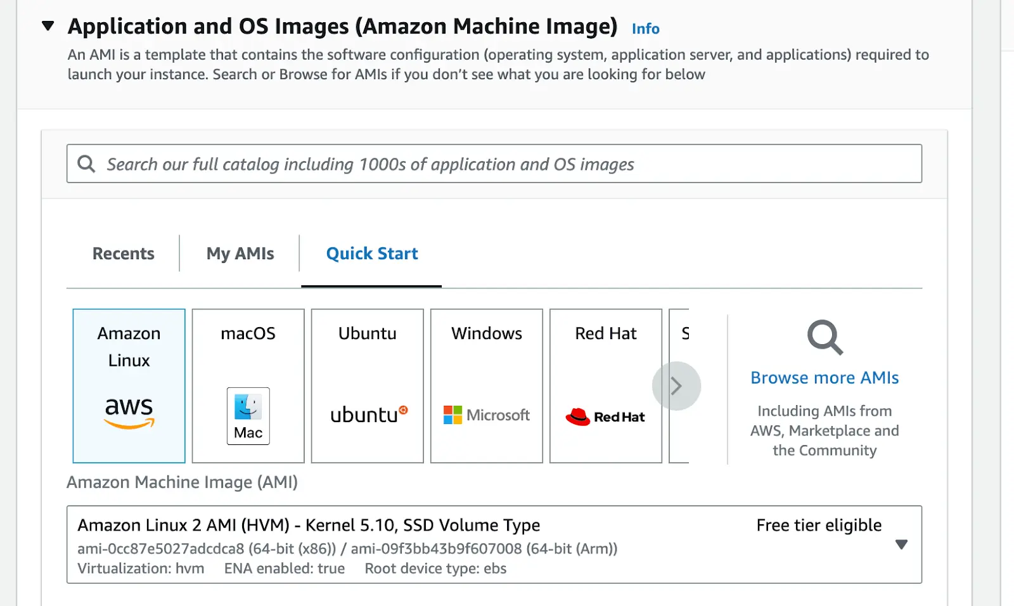The width and height of the screenshot is (1014, 606).
Task: Click the Mac Finder icon
Action: point(248,416)
